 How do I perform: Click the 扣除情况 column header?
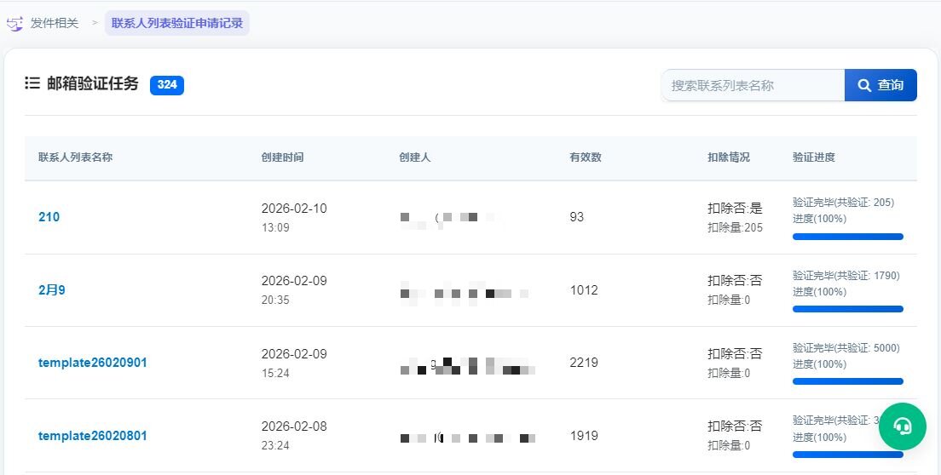[x=729, y=157]
